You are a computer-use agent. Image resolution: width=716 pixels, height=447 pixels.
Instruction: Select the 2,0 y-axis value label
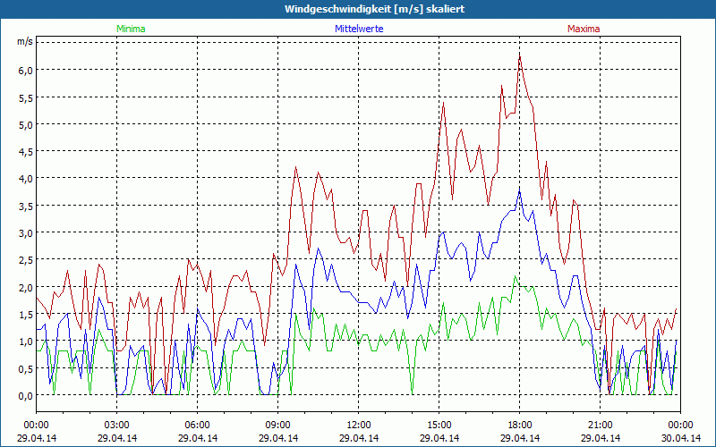click(x=25, y=287)
